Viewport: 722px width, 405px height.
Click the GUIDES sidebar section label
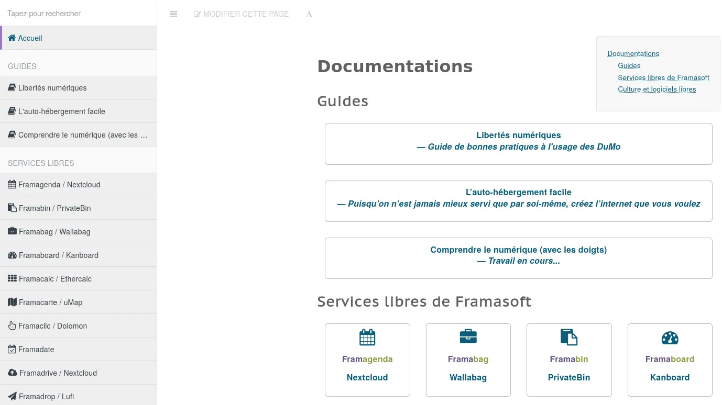click(x=22, y=66)
